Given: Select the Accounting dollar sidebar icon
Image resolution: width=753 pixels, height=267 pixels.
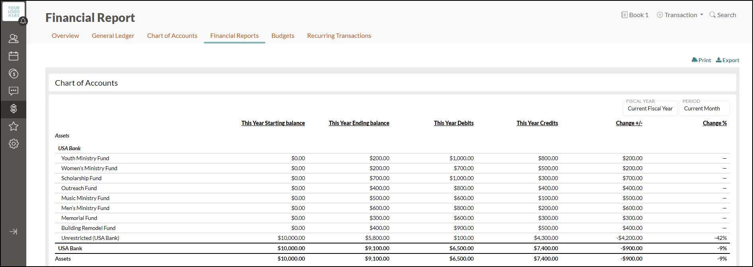Looking at the screenshot, I should (14, 109).
